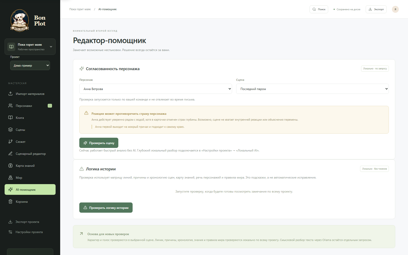Click the magnifier icon in Поиск
Image resolution: width=408 pixels, height=255 pixels.
314,9
